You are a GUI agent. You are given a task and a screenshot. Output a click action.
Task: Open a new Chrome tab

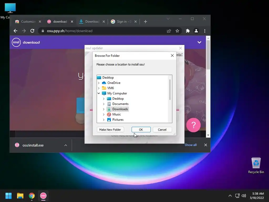[x=146, y=22]
